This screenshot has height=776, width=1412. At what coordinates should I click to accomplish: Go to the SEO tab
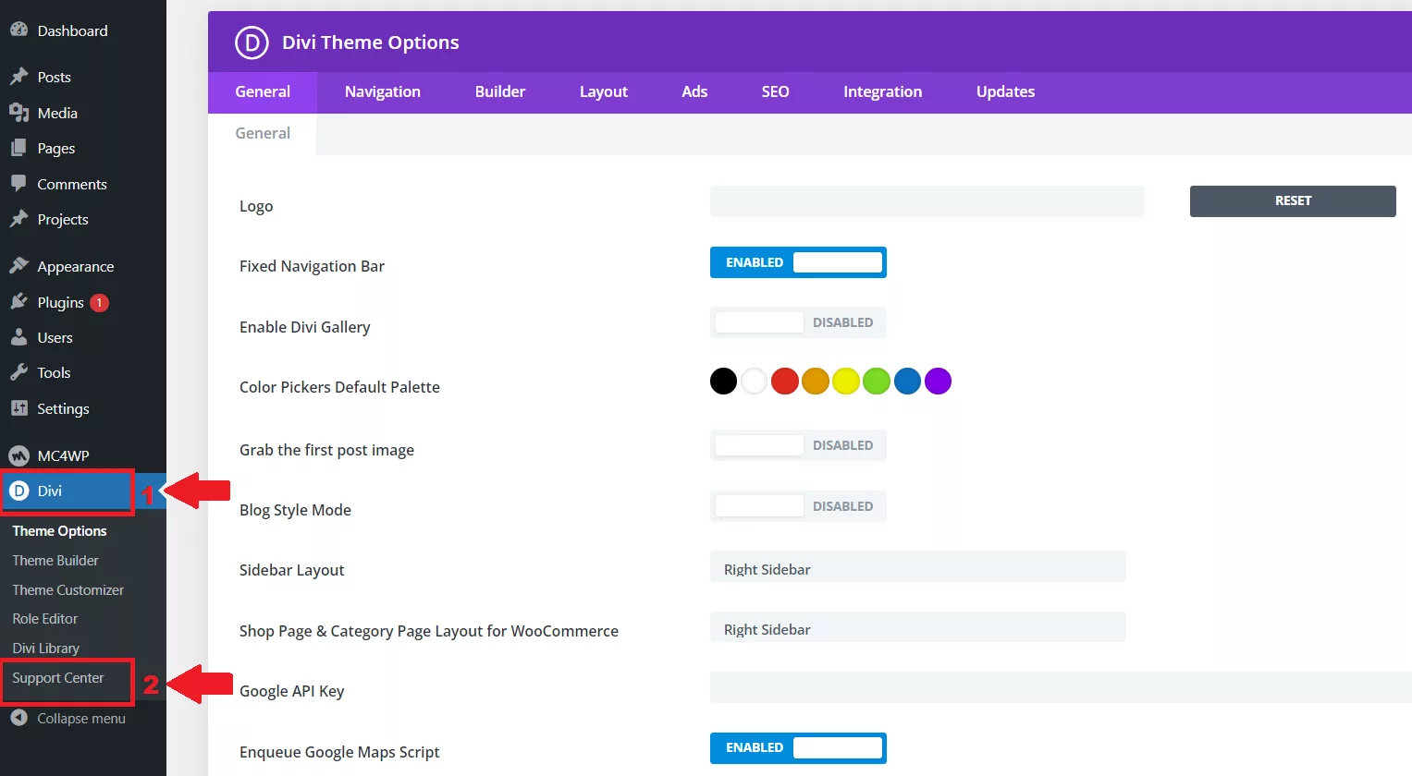coord(775,91)
